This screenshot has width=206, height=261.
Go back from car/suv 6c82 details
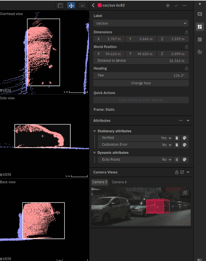93,5
